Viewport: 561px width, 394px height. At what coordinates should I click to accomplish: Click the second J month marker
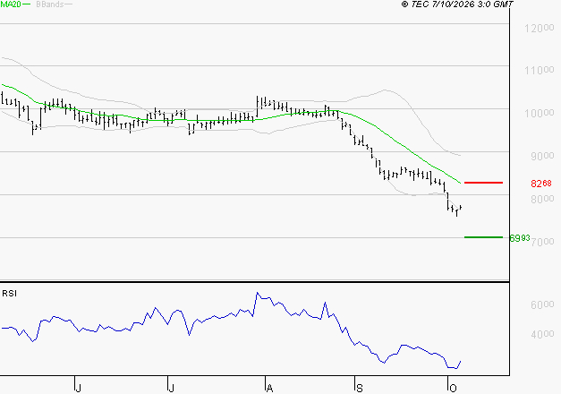(x=172, y=388)
